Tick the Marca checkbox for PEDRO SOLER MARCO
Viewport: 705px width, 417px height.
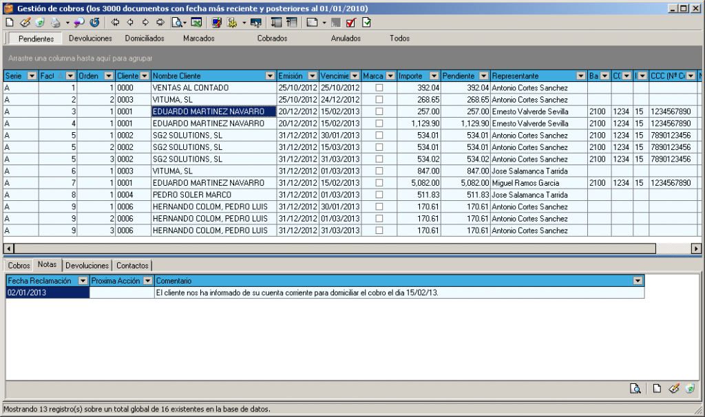point(379,195)
